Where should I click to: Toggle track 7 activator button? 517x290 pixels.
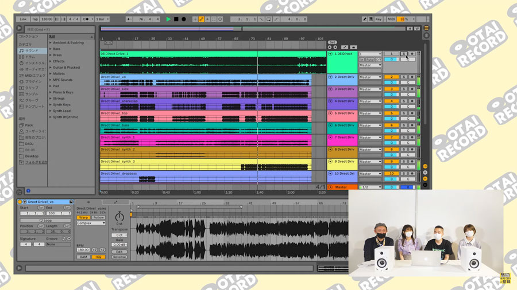pyautogui.click(x=391, y=137)
